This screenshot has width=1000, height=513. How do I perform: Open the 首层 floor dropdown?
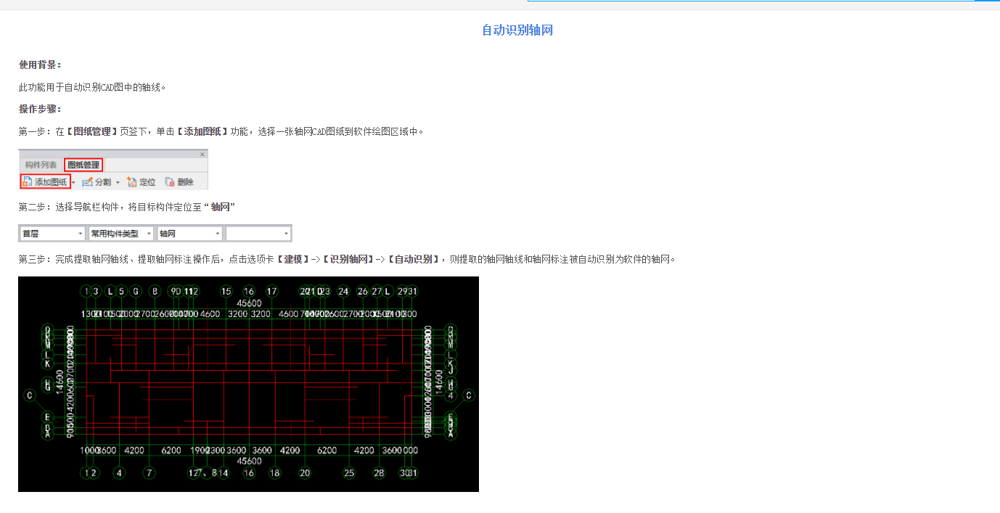pos(52,234)
